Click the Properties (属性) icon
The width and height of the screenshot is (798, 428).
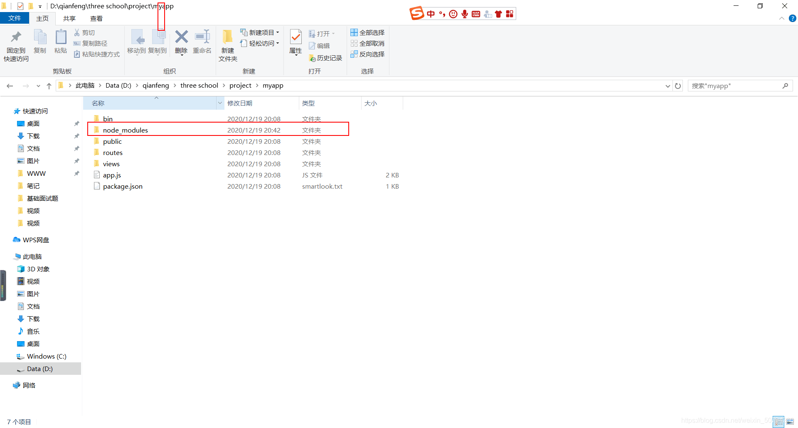coord(296,37)
